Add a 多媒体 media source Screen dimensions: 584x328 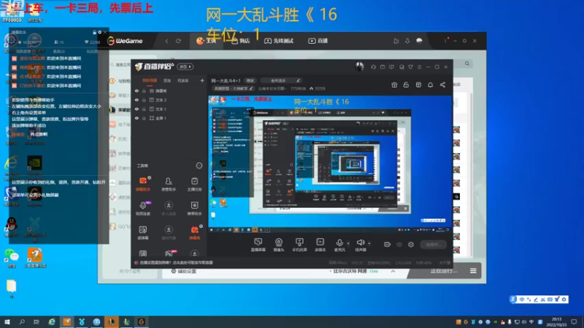[x=320, y=245]
